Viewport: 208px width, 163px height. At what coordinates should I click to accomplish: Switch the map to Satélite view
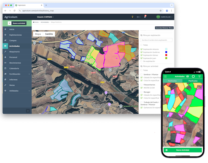pyautogui.click(x=49, y=34)
